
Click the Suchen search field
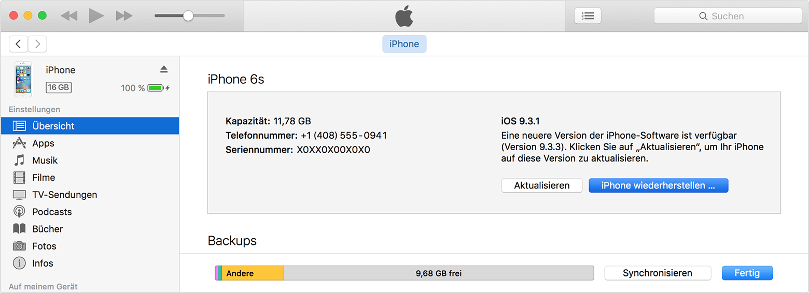pos(728,16)
